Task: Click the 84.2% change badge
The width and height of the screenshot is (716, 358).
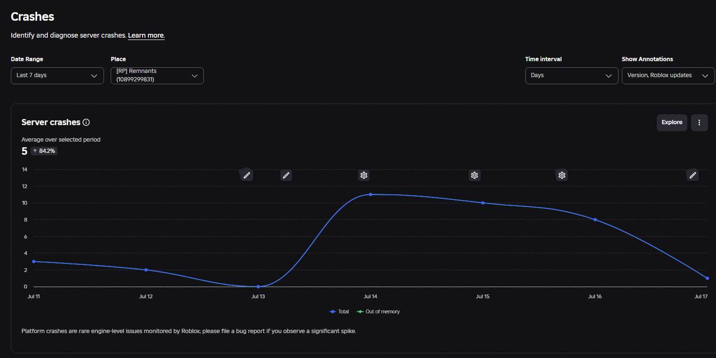Action: pyautogui.click(x=44, y=151)
